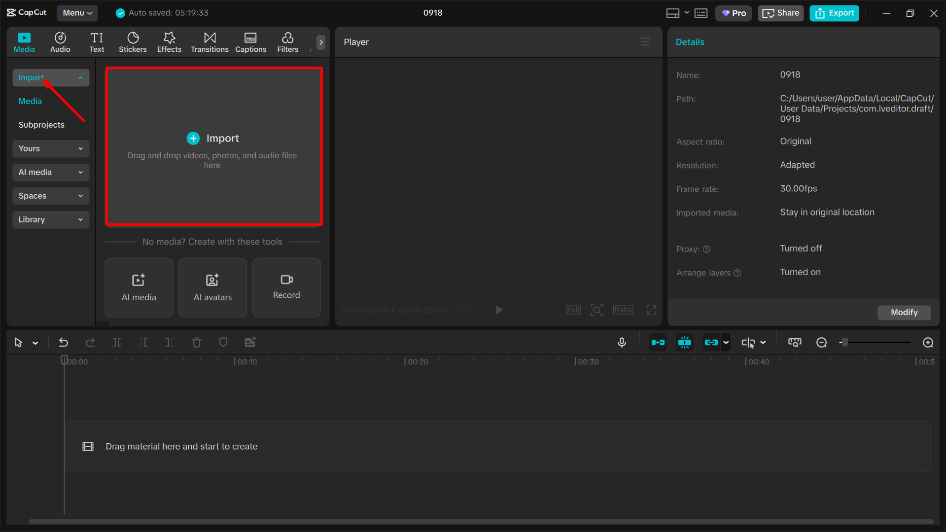Open the Menu dropdown at top left

coord(77,13)
